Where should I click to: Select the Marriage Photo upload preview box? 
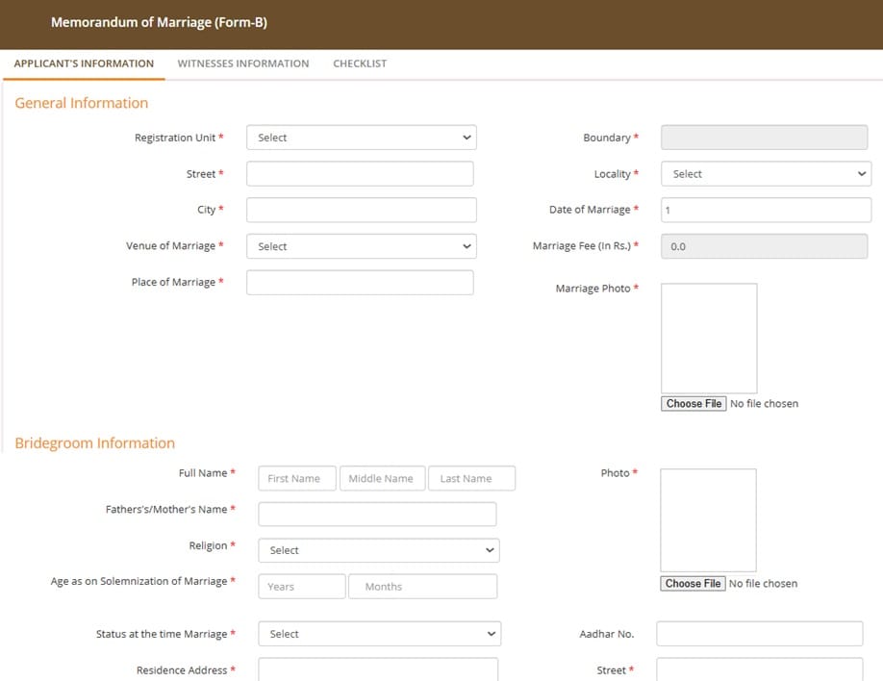click(709, 339)
